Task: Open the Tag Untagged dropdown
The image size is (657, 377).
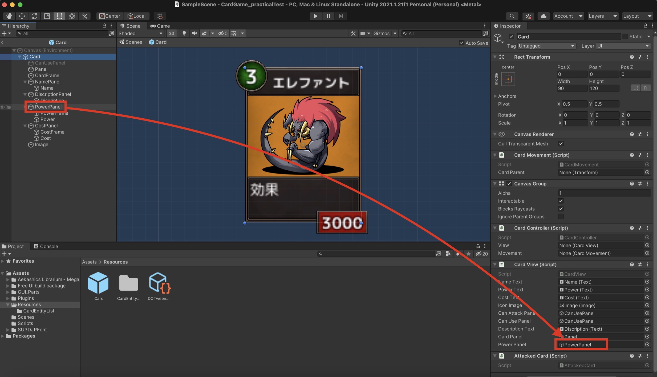Action: (x=546, y=46)
